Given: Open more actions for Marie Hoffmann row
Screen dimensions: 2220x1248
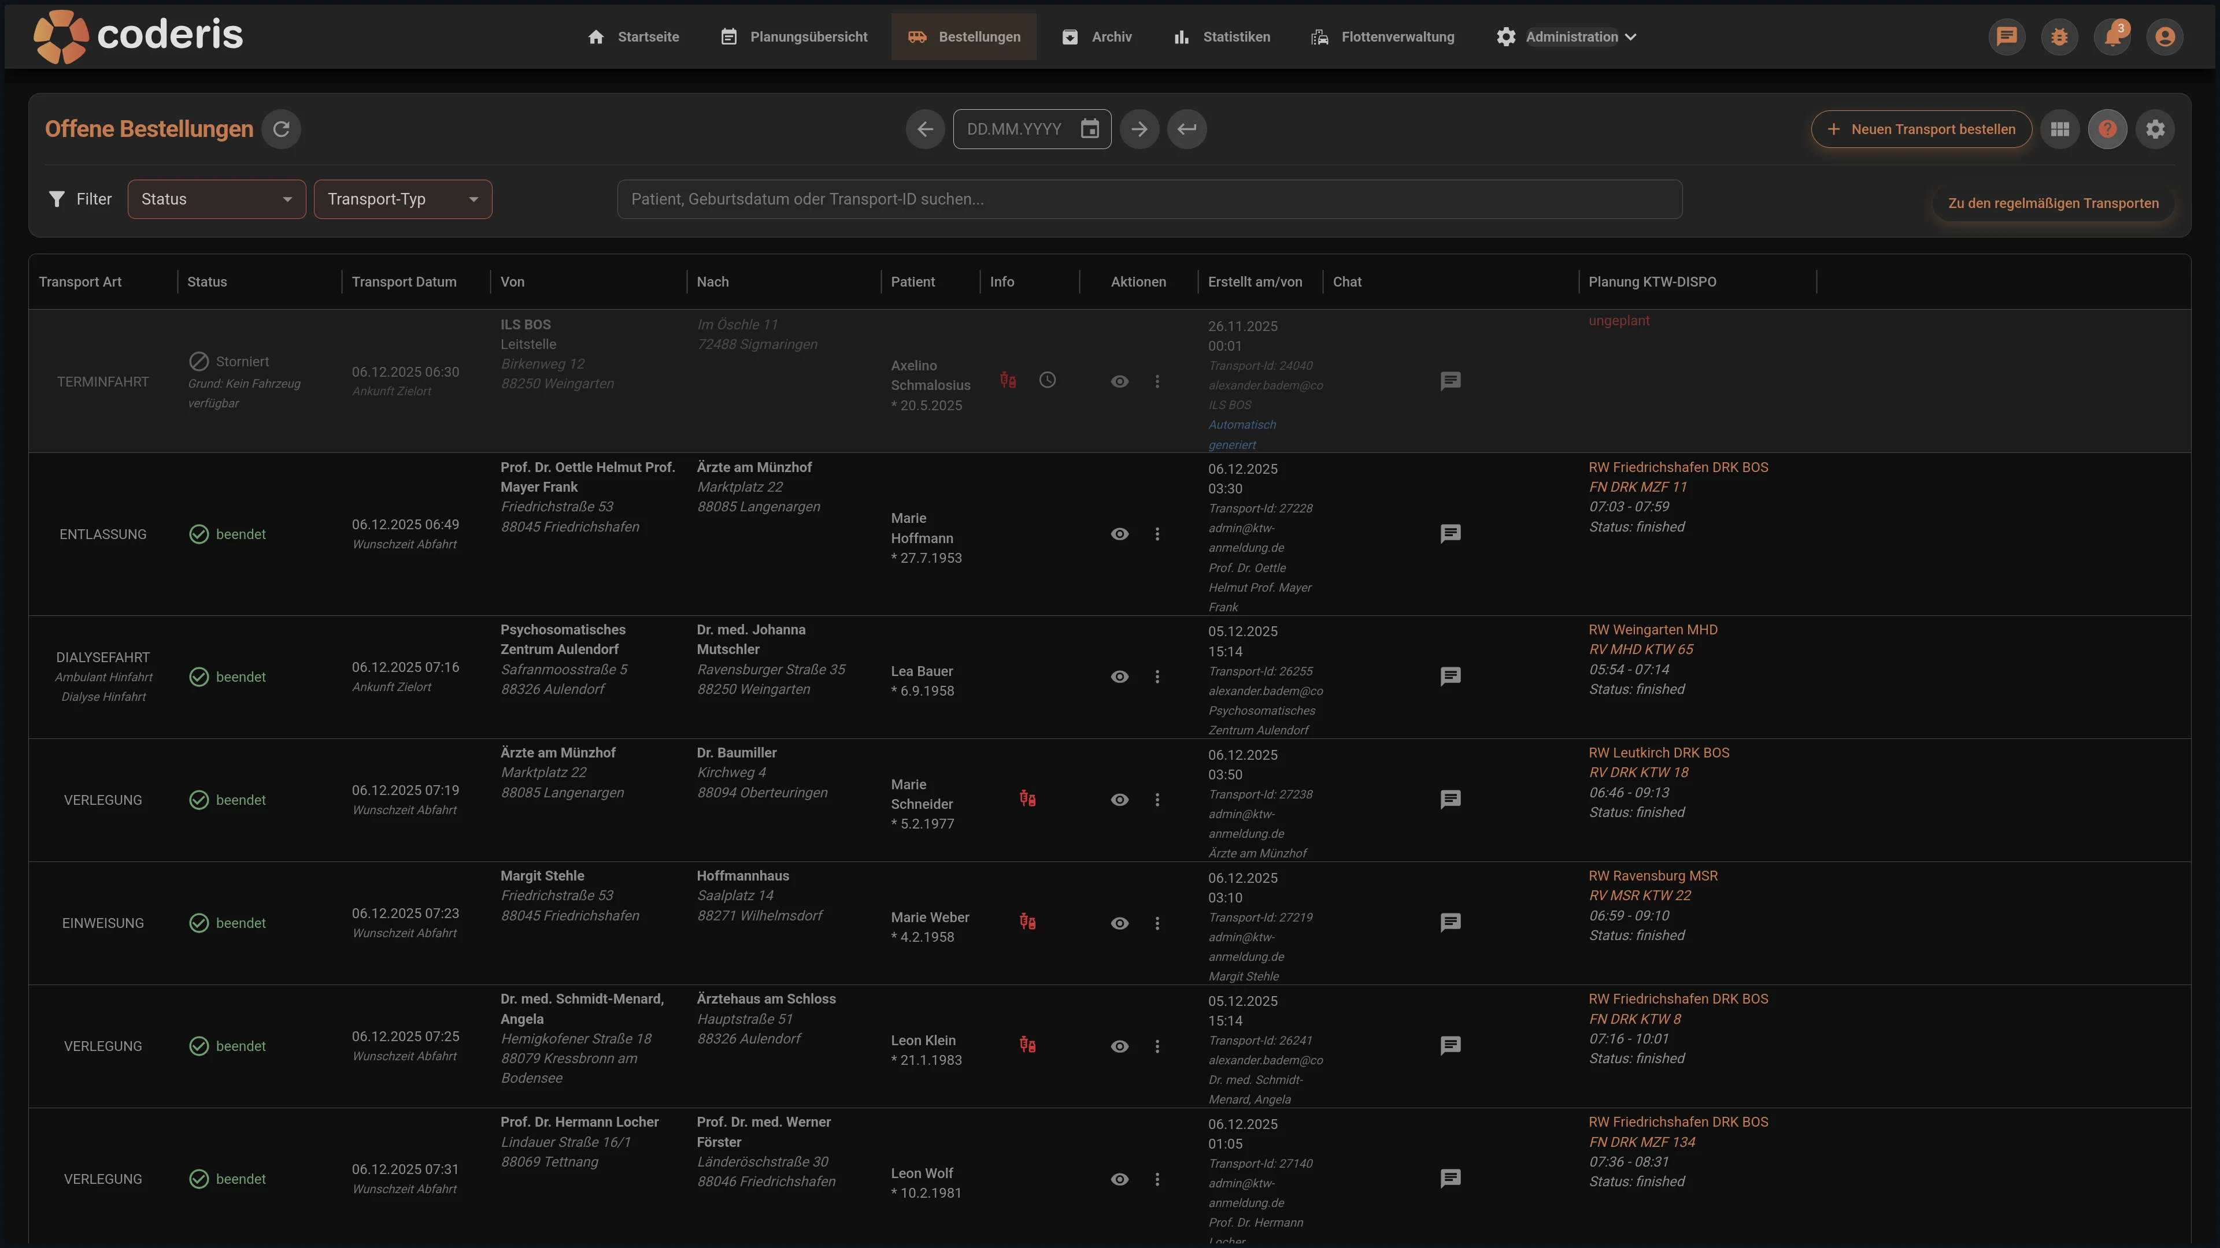Looking at the screenshot, I should [1157, 534].
